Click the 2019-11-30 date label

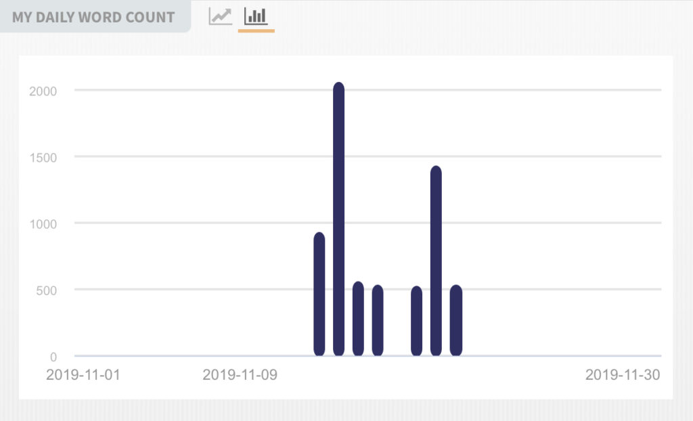pos(623,374)
